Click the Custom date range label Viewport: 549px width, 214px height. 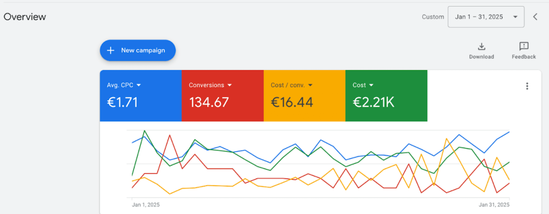click(x=433, y=17)
